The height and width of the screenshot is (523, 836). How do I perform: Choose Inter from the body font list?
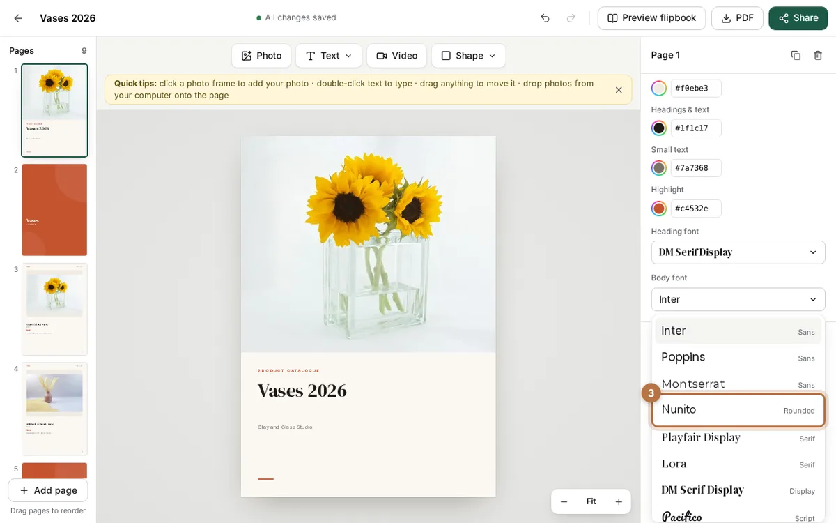pos(738,331)
